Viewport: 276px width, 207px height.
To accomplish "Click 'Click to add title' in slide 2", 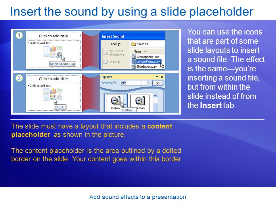I will coord(53,79).
